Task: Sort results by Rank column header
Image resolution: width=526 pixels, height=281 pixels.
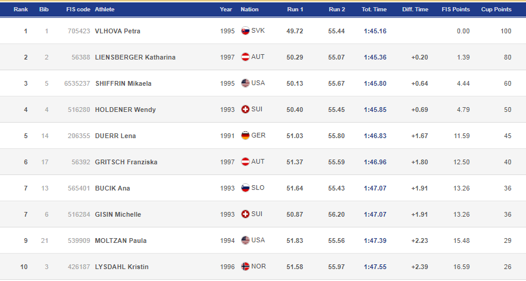Action: pyautogui.click(x=20, y=10)
